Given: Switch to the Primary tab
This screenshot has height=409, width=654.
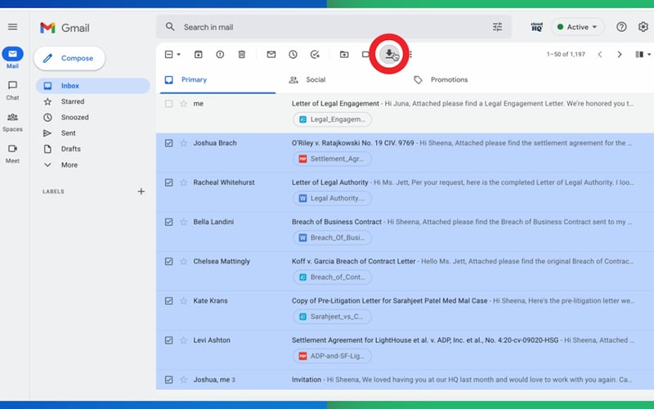Looking at the screenshot, I should point(217,79).
